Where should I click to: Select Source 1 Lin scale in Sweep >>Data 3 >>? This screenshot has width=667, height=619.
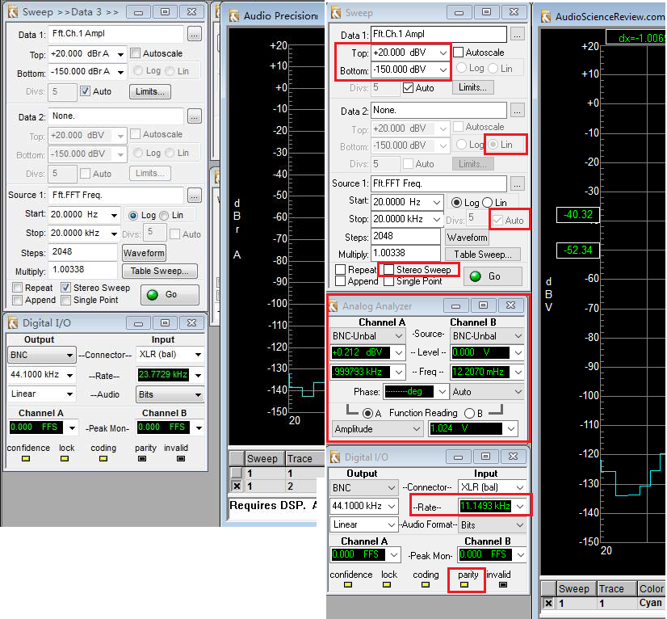[164, 216]
